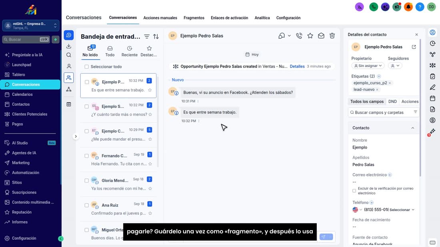Select the Gloria Mend... conversation checkbox

tap(87, 181)
